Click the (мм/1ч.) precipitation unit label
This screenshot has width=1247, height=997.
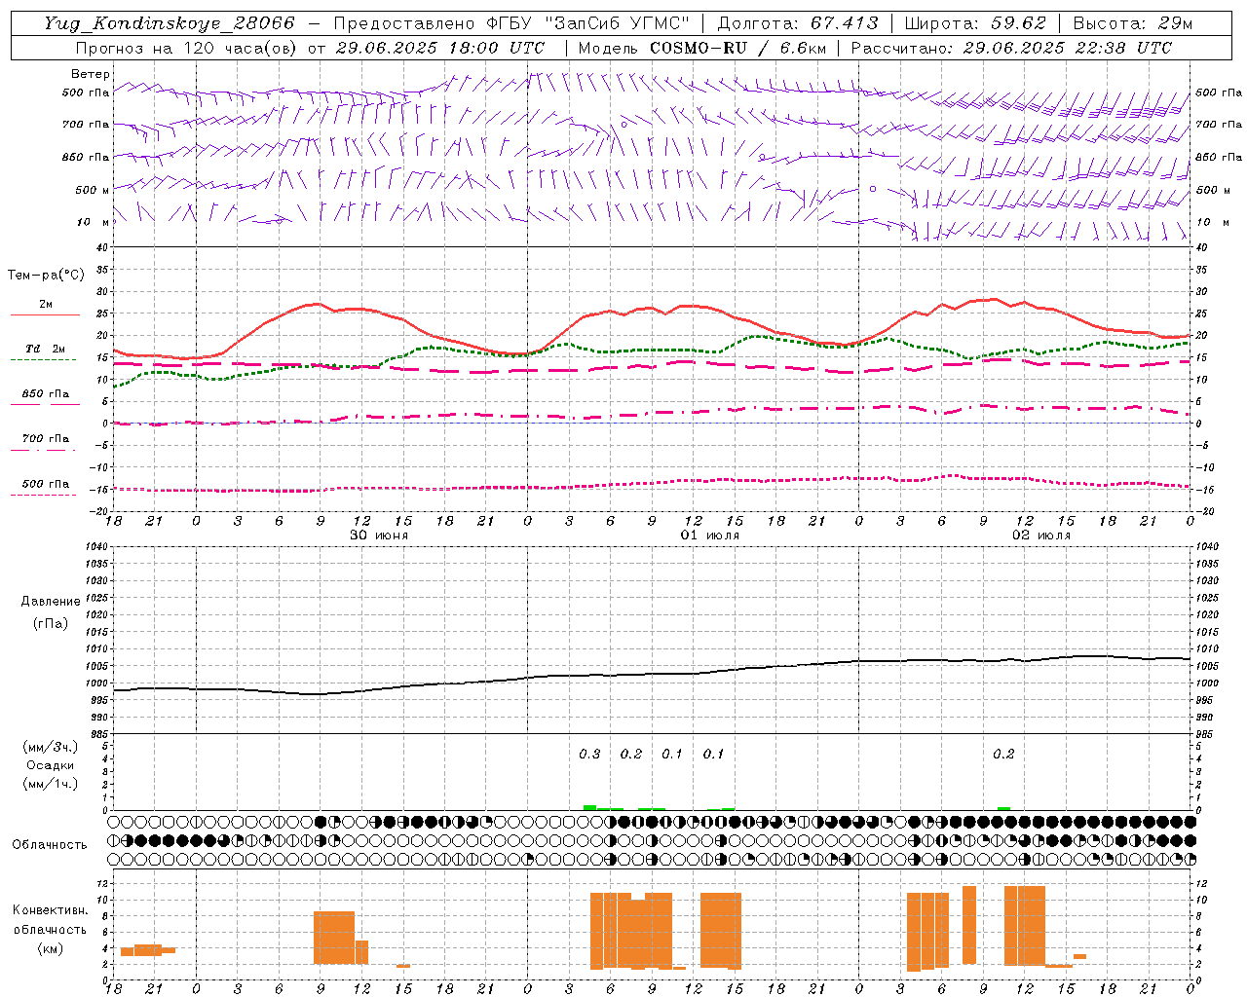(x=50, y=784)
